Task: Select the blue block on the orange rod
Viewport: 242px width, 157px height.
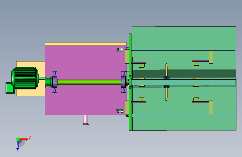Action: point(166,78)
